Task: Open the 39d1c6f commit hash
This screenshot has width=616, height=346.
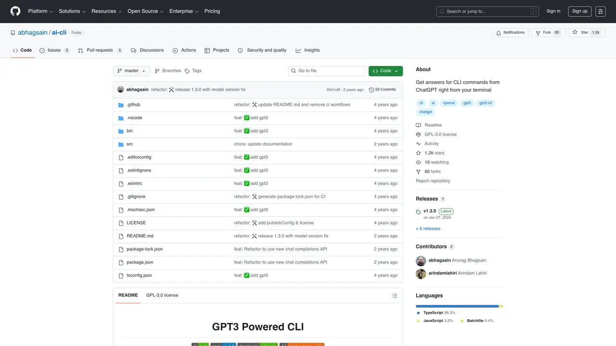Action: tap(334, 90)
